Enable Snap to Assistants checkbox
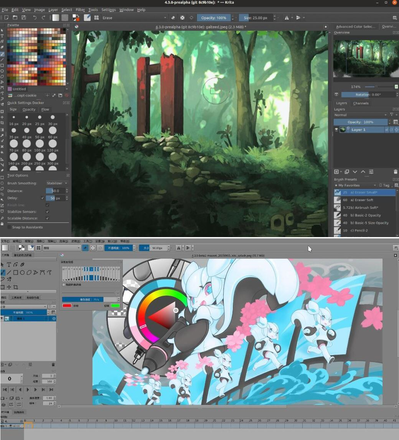Viewport: 399px width, 440px height. (9, 227)
